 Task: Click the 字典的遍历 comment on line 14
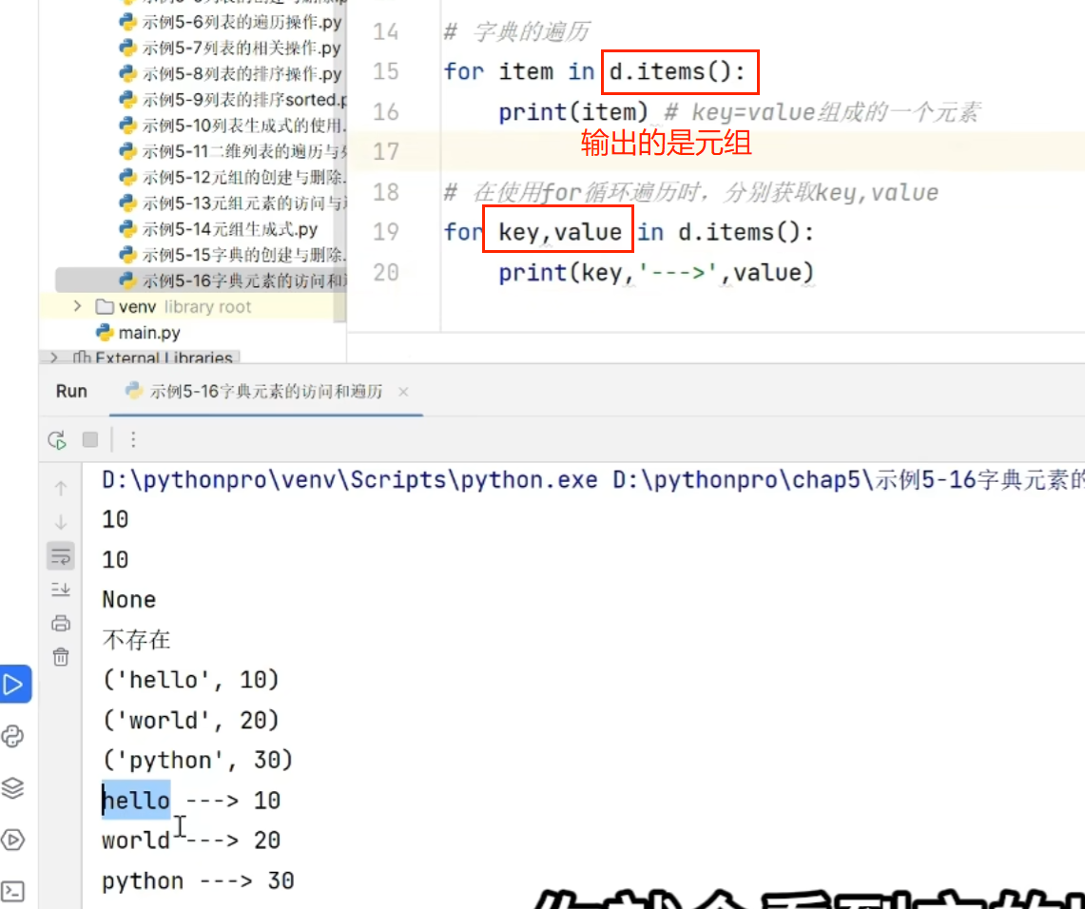pyautogui.click(x=516, y=31)
